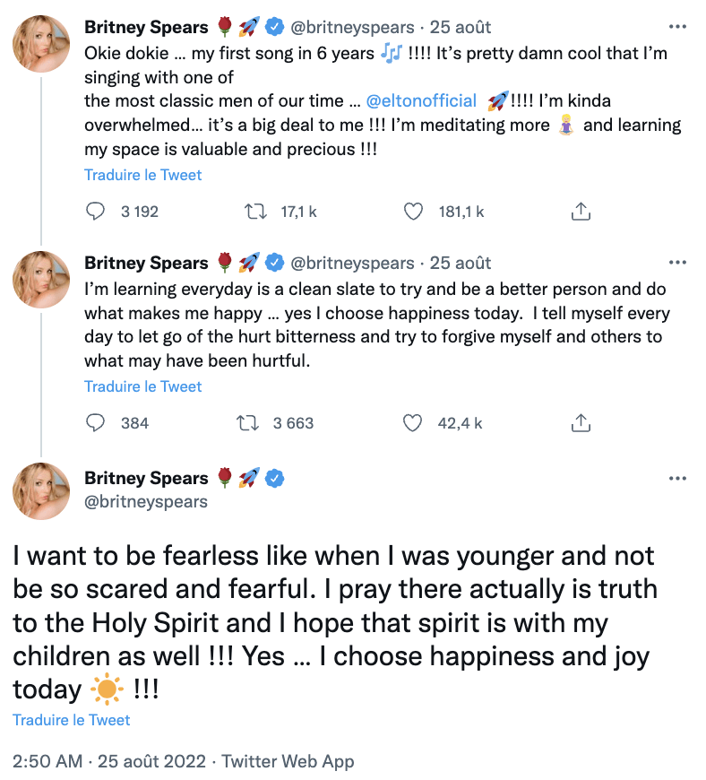The width and height of the screenshot is (706, 780).
Task: Retweet the tweet showing 3 663 retweets
Action: (x=247, y=423)
